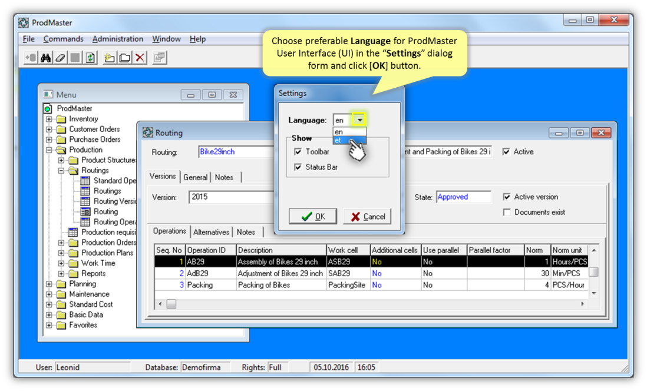Expand the Reports tree node
The height and width of the screenshot is (391, 647).
coord(61,274)
